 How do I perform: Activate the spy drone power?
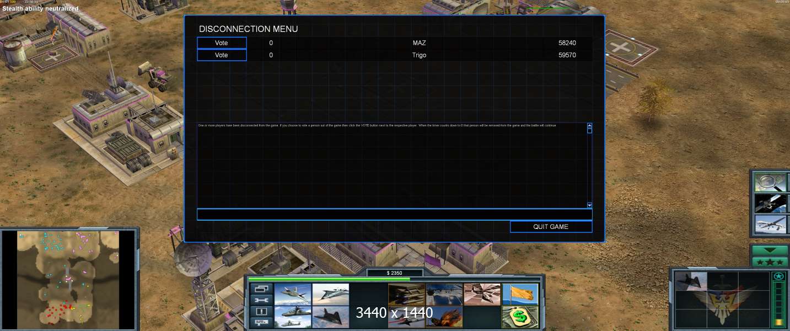(x=771, y=224)
